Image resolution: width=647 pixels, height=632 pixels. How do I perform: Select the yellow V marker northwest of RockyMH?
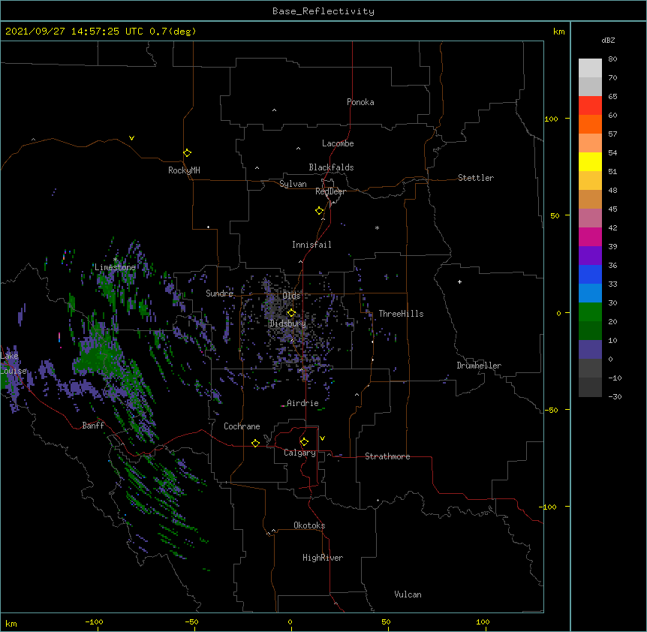click(x=131, y=138)
